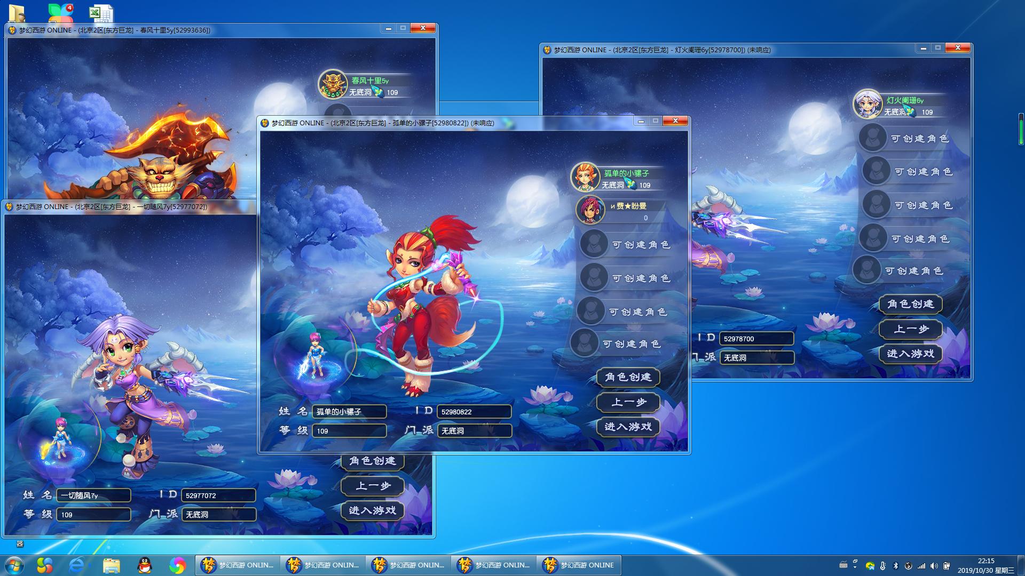The width and height of the screenshot is (1025, 576).
Task: Click the 门派 field in 孤单的小骡子 window
Action: tap(474, 430)
